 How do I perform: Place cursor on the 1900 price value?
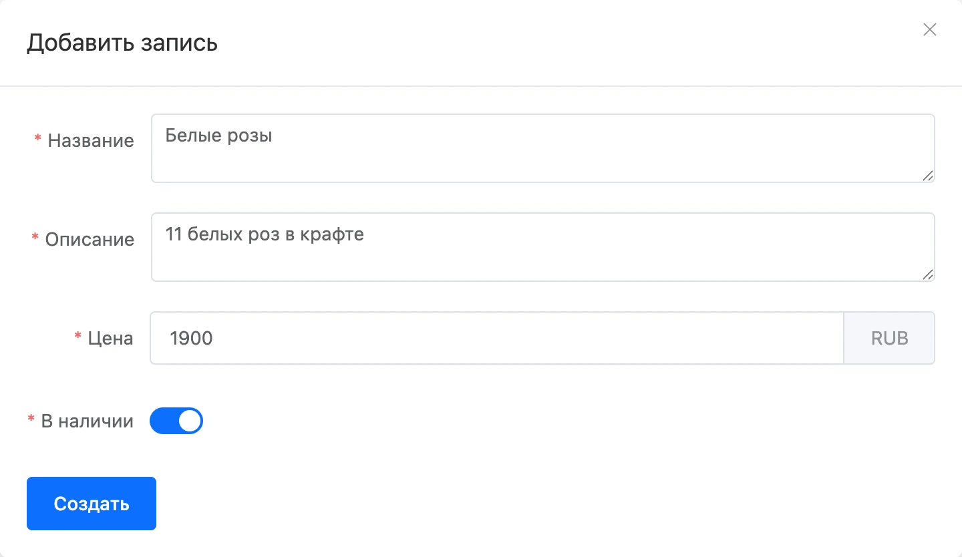coord(191,338)
